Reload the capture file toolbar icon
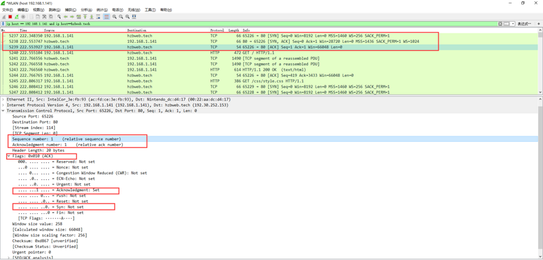 (x=50, y=17)
